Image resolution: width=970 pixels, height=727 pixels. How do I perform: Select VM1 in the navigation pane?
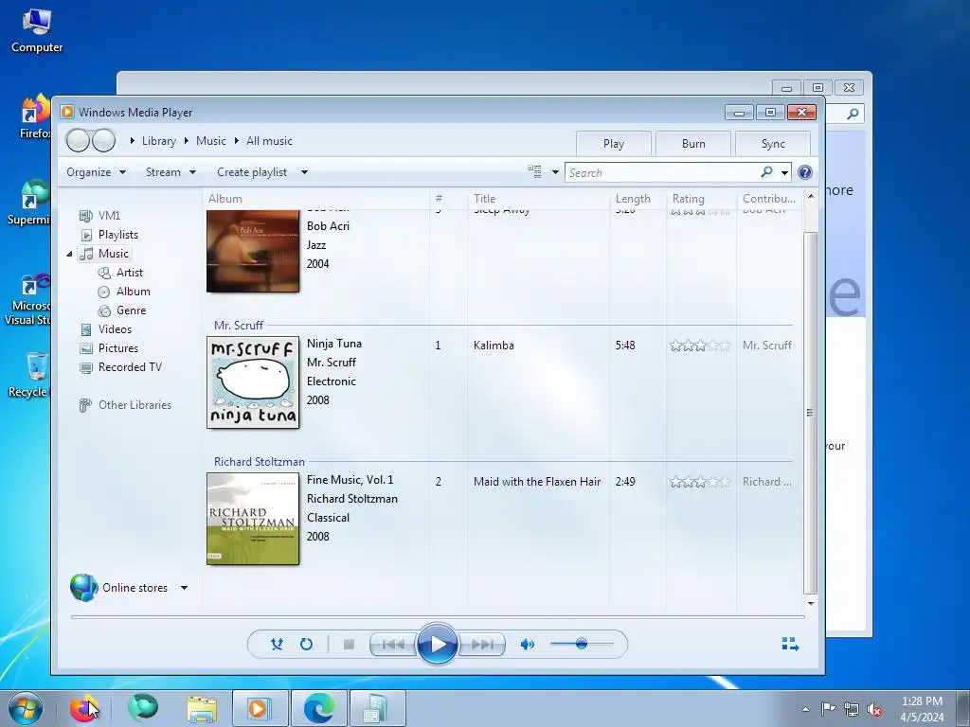click(109, 216)
